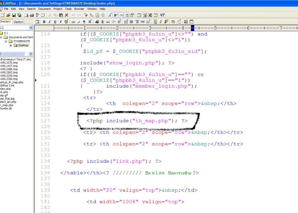
Task: Click the Save All icon
Action: point(19,15)
